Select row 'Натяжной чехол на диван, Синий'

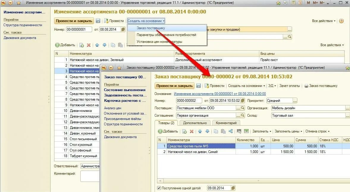pyautogui.click(x=253, y=152)
